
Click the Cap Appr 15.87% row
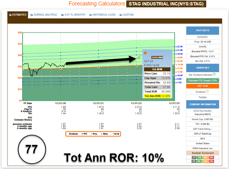pos(157,78)
